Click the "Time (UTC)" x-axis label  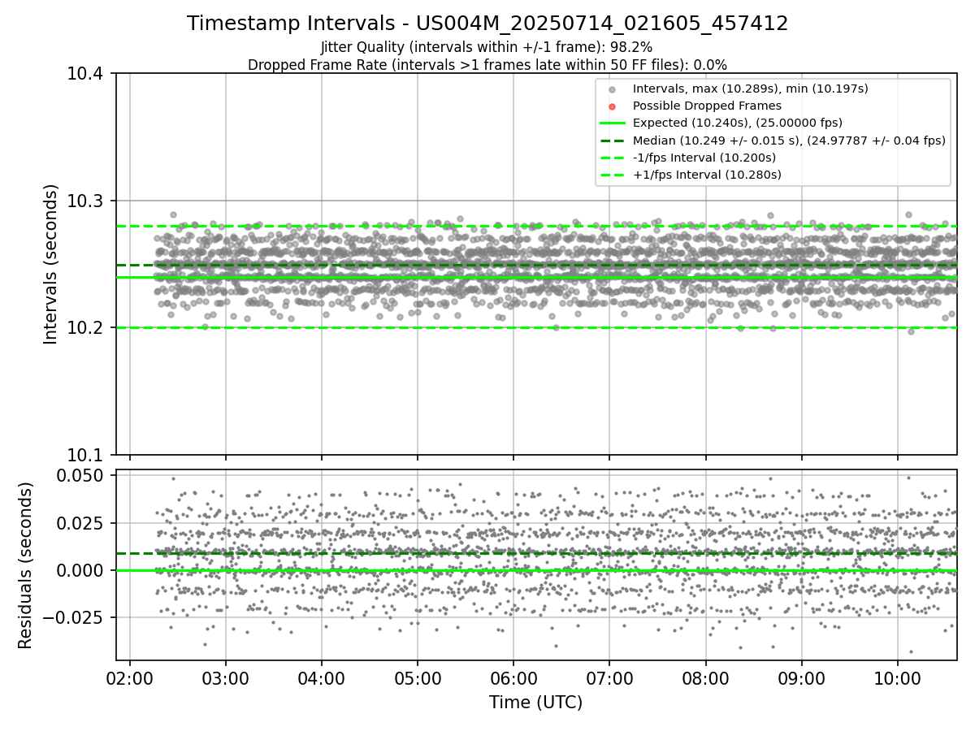tap(536, 703)
